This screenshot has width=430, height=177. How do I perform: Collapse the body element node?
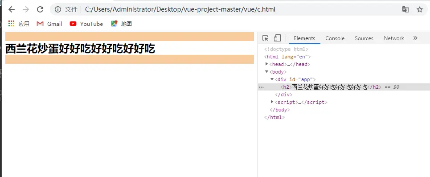[267, 72]
